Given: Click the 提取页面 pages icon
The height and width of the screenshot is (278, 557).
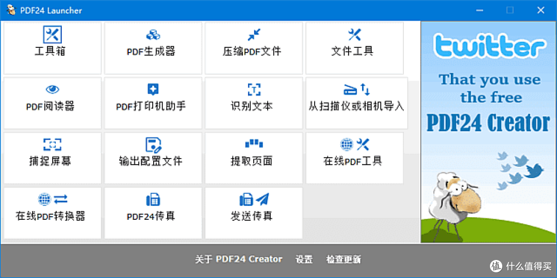Looking at the screenshot, I should tap(254, 144).
